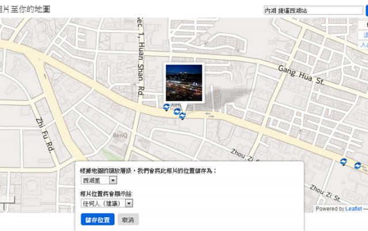
Task: Click the middle transit icon below the Xihu label
Action: (x=177, y=112)
